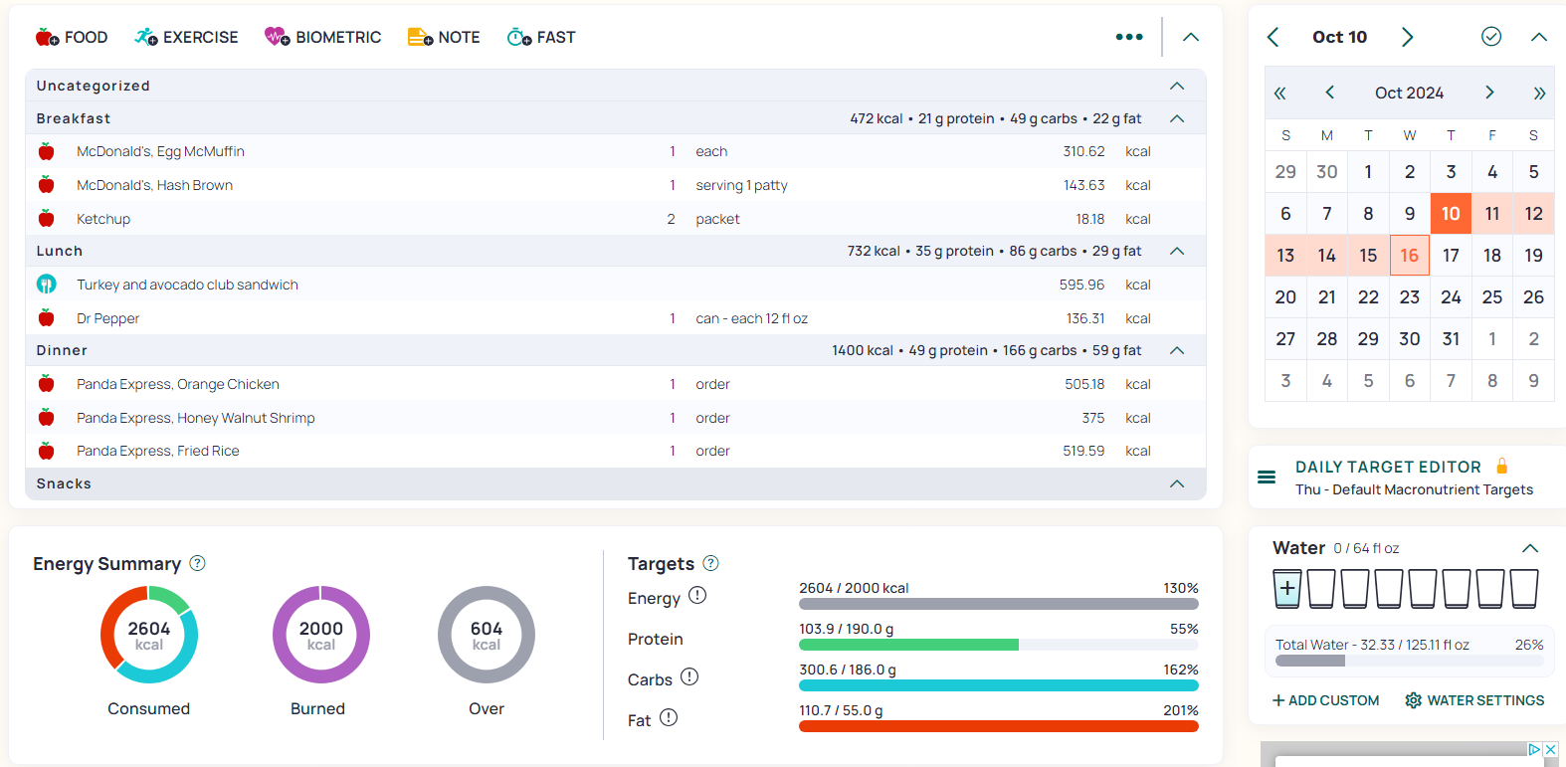Collapse the diary panel chevron
Viewport: 1566px width, 767px height.
click(1191, 37)
